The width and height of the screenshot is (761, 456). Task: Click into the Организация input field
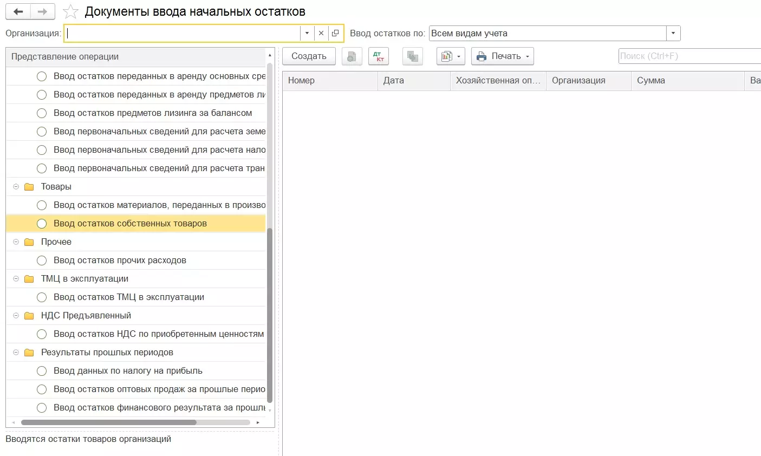click(183, 33)
